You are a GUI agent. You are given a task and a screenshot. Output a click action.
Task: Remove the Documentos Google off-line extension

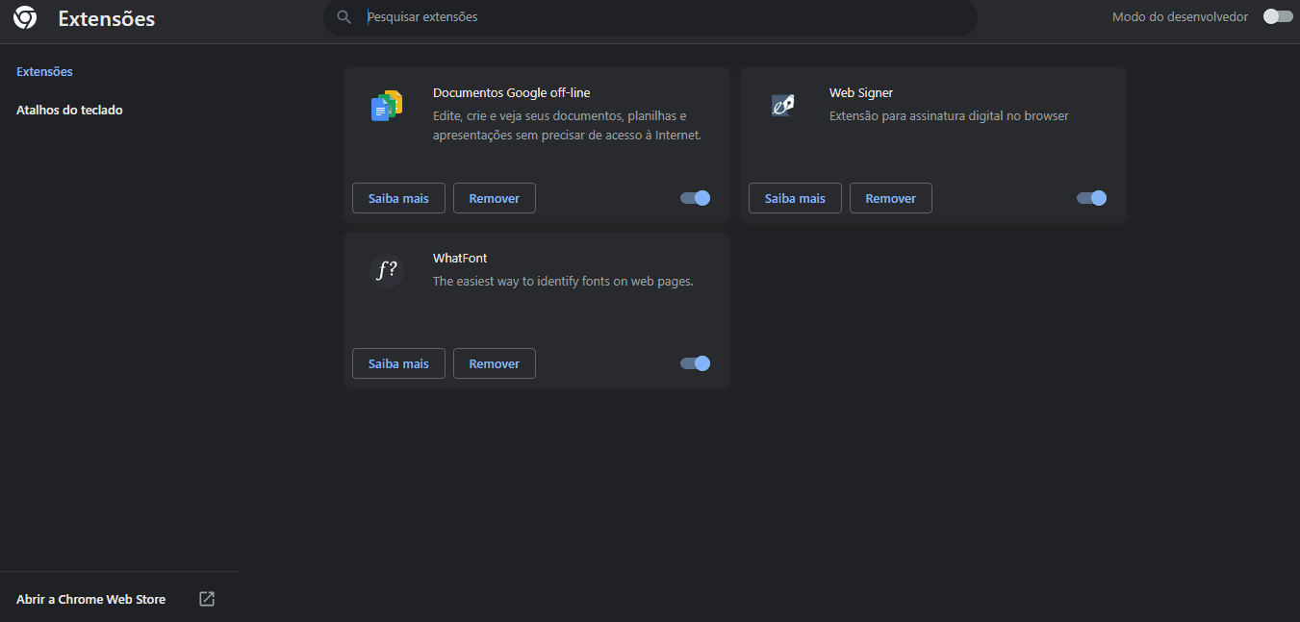pyautogui.click(x=495, y=198)
